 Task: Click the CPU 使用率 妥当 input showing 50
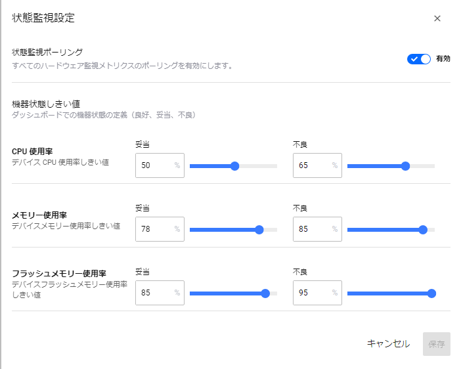coord(160,165)
